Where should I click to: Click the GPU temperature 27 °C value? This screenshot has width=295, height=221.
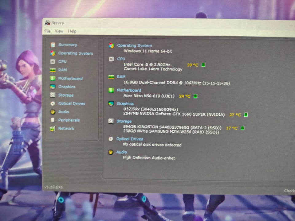(x=235, y=114)
